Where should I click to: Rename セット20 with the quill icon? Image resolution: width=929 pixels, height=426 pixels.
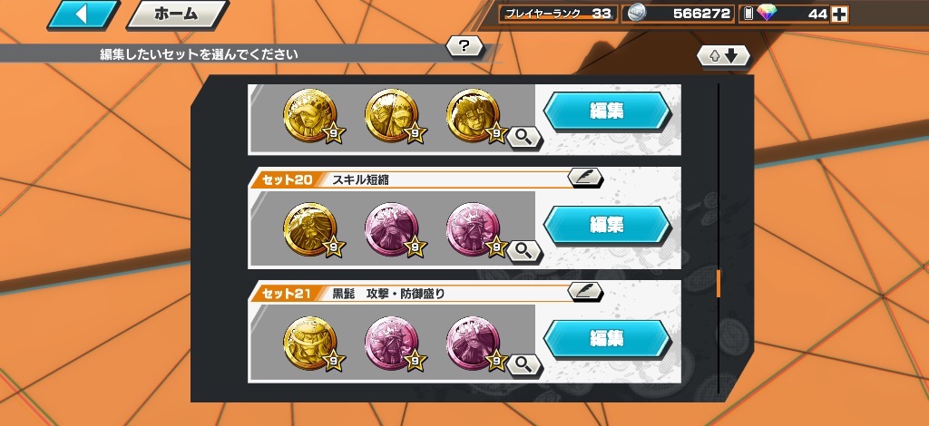585,178
